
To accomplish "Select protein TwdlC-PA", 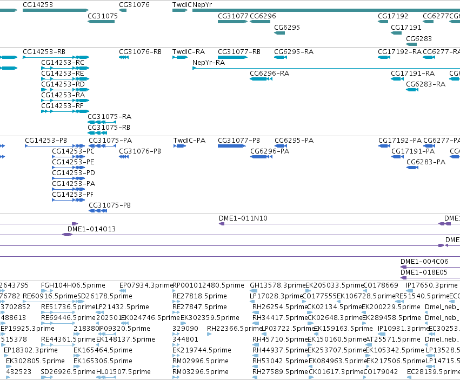I will point(189,140).
